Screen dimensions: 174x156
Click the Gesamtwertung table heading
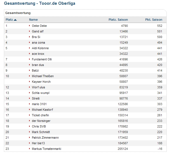pos(18,13)
